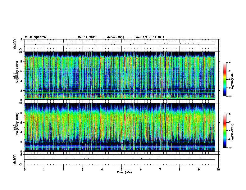The width and height of the screenshot is (246, 190).
Task: Click the ch.1 spectrogram color bar
Action: [x=225, y=79]
